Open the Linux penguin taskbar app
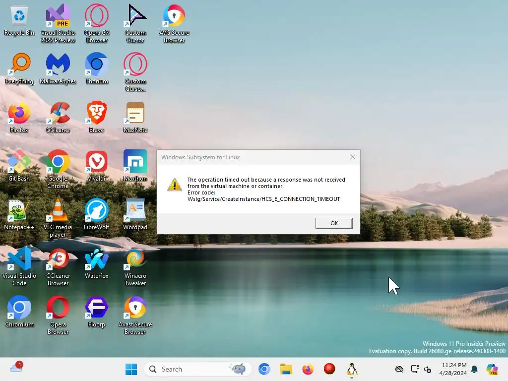The image size is (508, 381). click(x=352, y=369)
